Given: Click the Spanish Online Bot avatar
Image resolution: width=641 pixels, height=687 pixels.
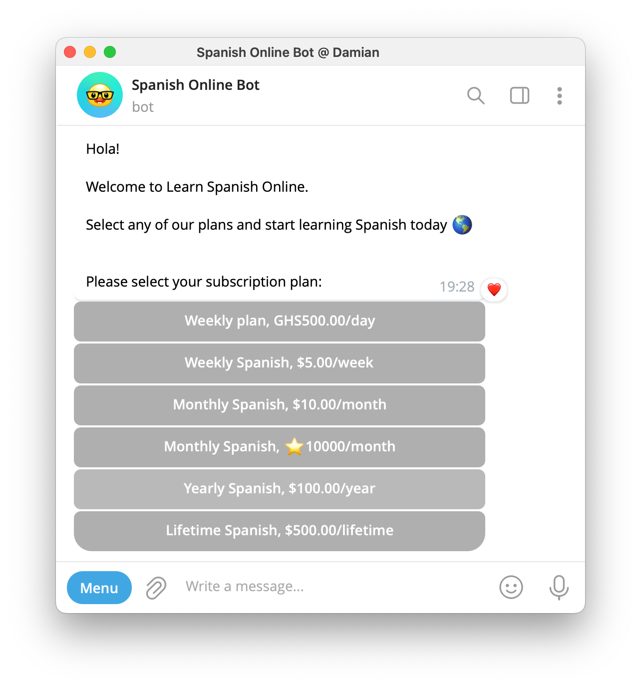Looking at the screenshot, I should 100,95.
